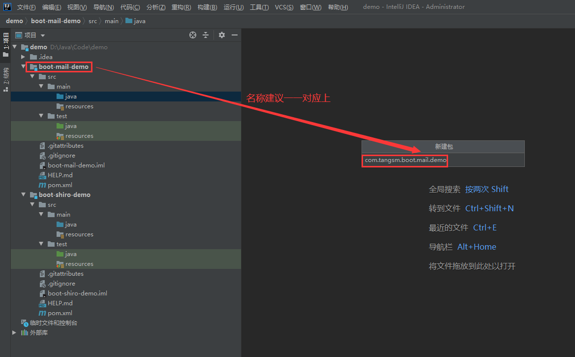Open the 构建(B) menu

(207, 7)
